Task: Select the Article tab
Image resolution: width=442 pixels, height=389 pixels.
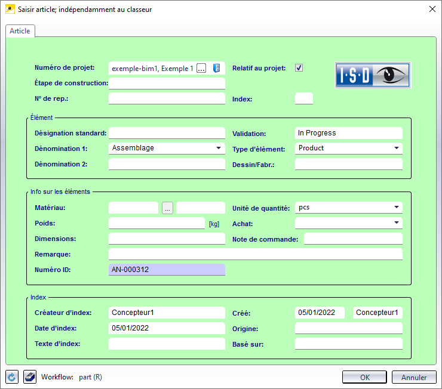Action: [x=20, y=31]
